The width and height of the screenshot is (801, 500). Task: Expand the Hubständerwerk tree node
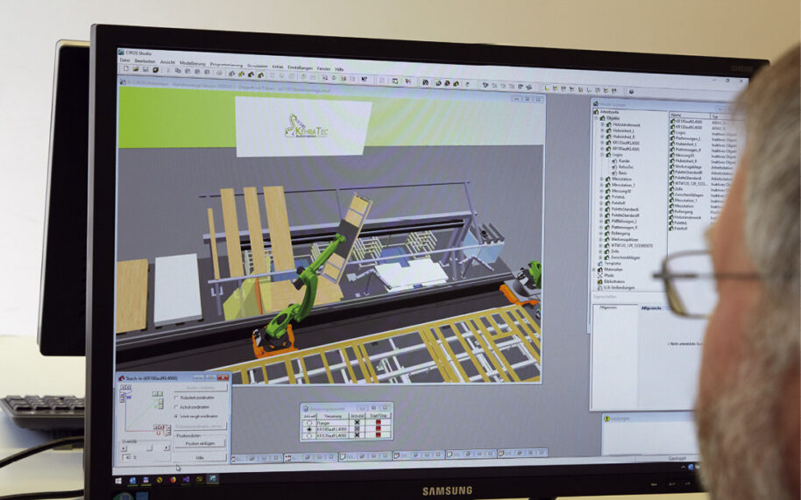(602, 123)
